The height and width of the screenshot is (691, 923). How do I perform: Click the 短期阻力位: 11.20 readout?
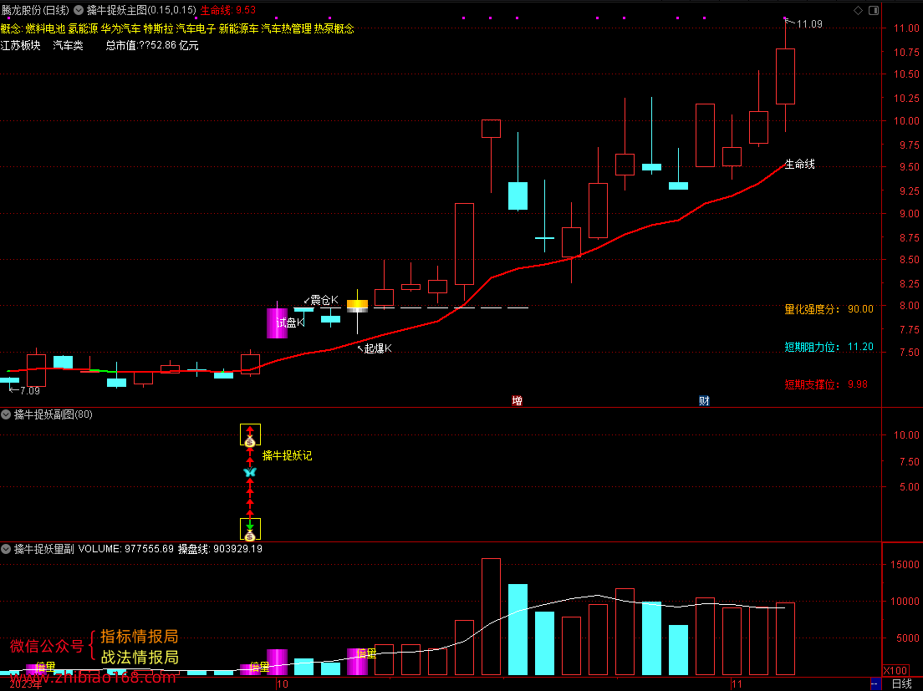pyautogui.click(x=829, y=347)
